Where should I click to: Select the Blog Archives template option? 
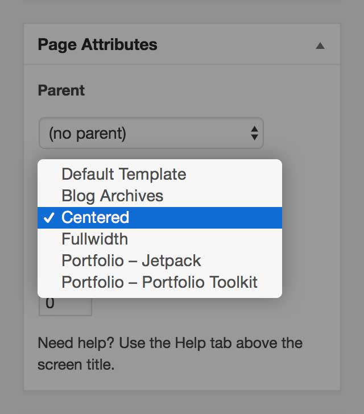click(x=160, y=196)
